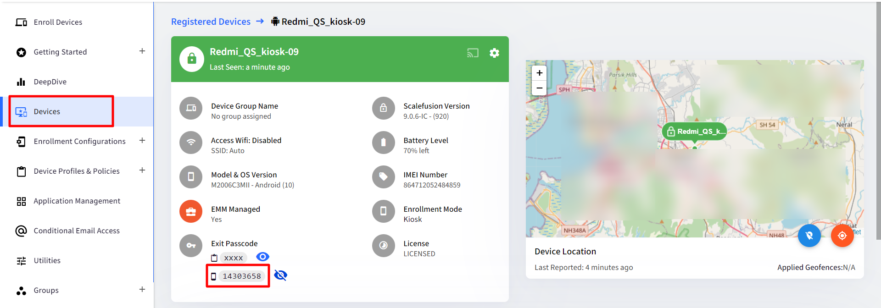Click the blue location-off map button
Image resolution: width=881 pixels, height=308 pixels.
[809, 236]
